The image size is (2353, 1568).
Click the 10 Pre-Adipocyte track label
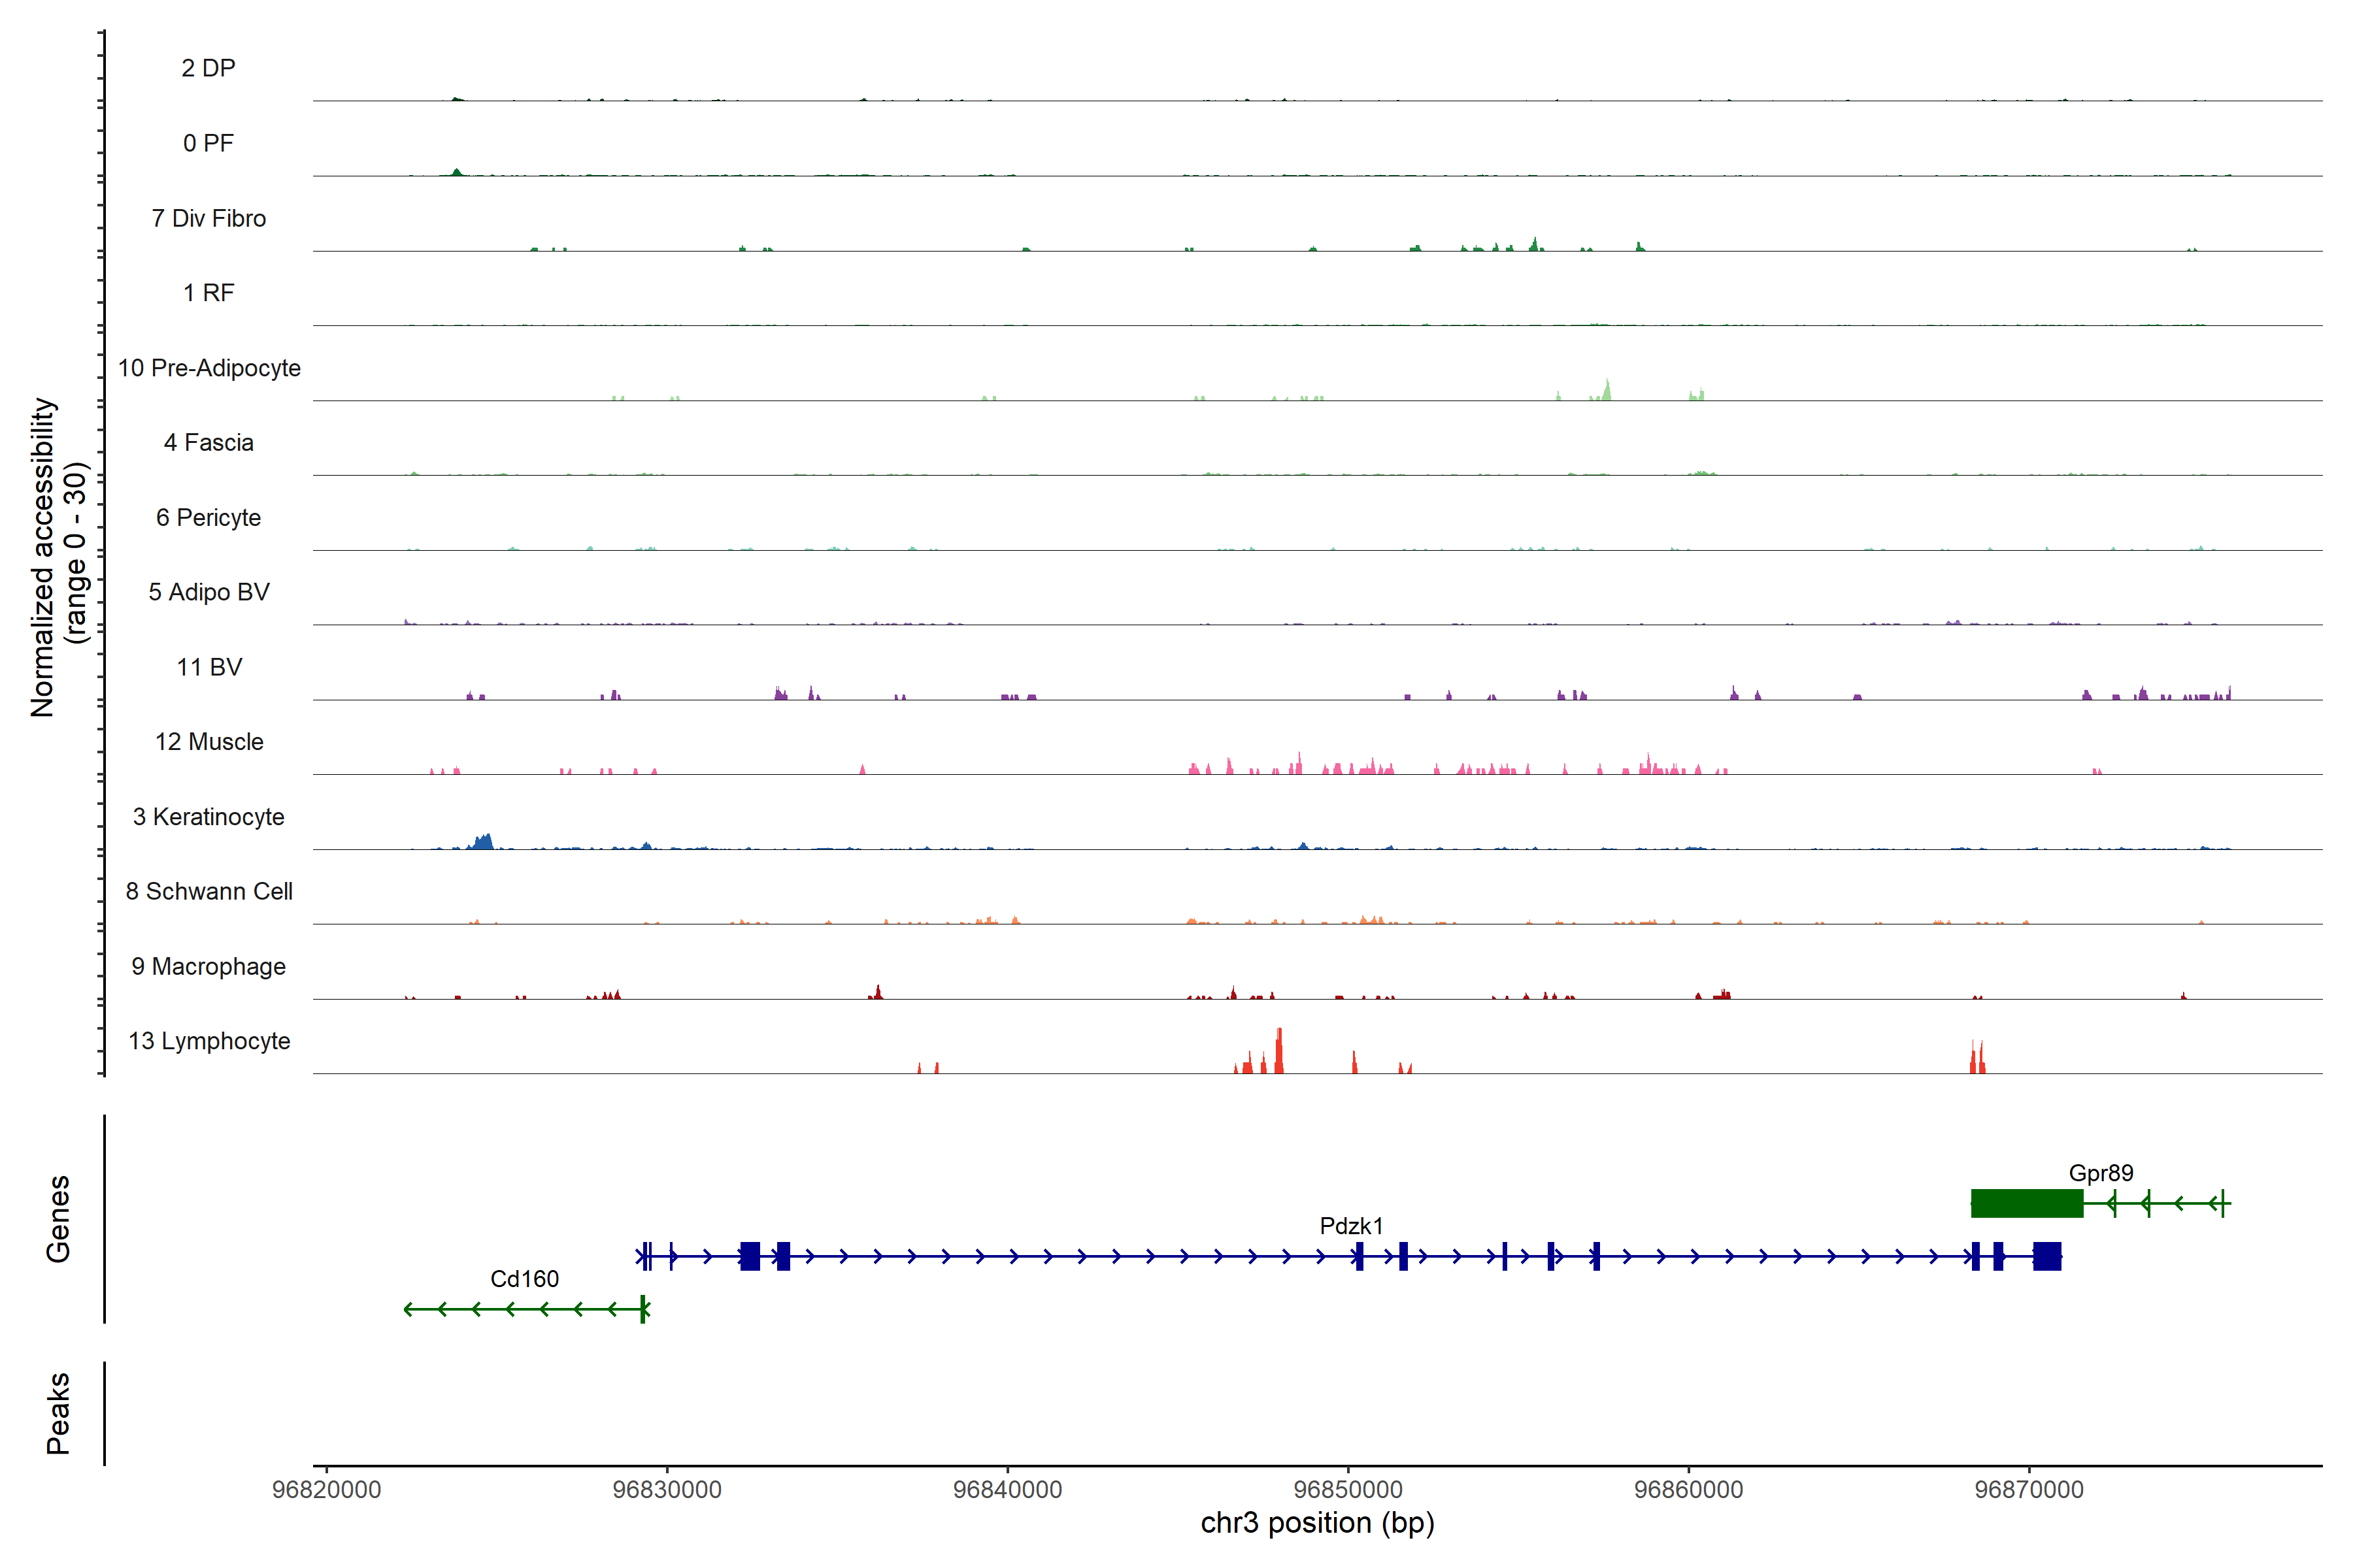click(x=209, y=368)
